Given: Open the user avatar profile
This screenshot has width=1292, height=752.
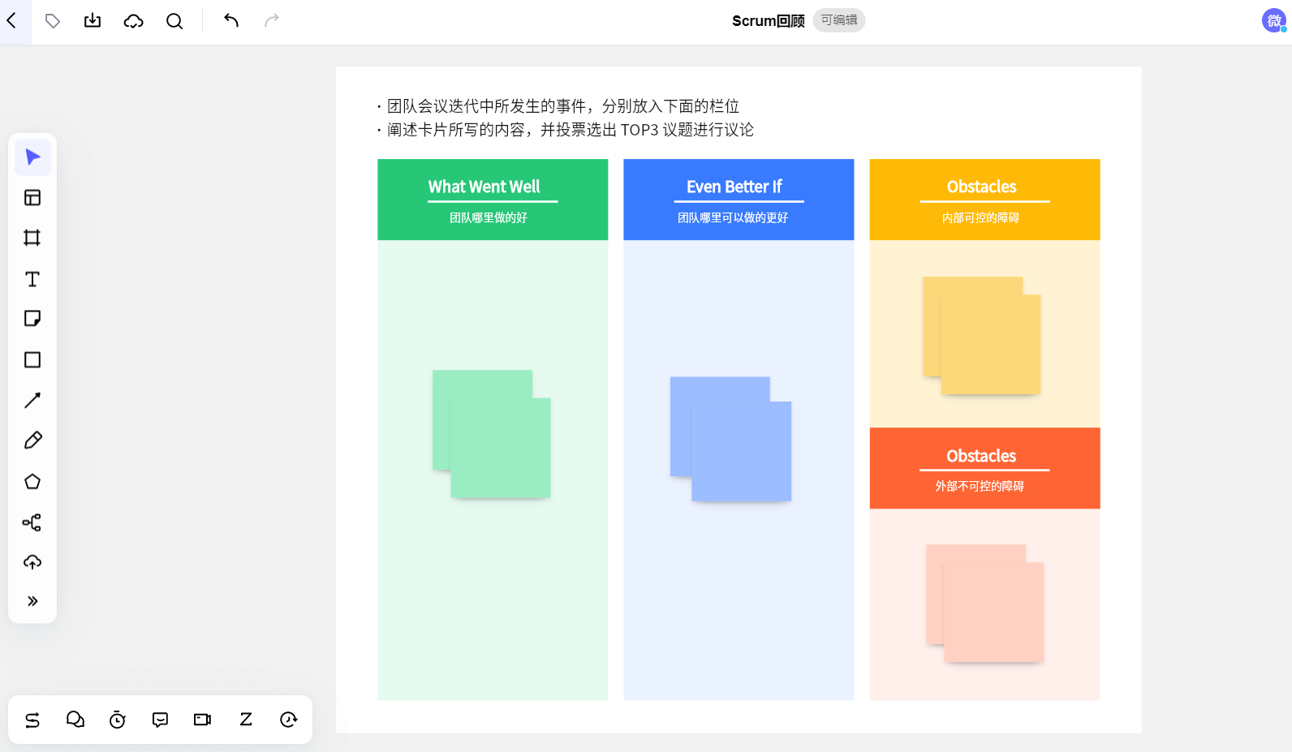Looking at the screenshot, I should [x=1273, y=20].
